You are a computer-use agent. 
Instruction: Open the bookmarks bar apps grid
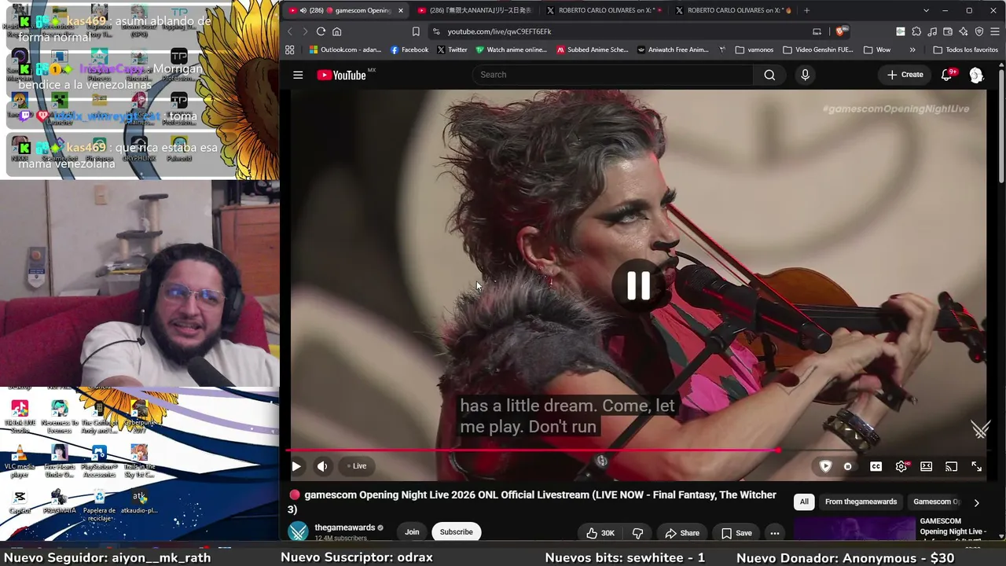290,50
